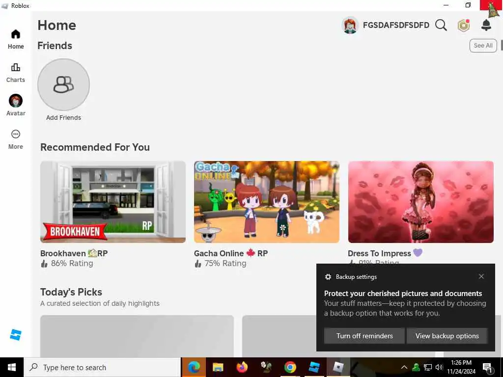The width and height of the screenshot is (503, 377).
Task: Click the Backup settings gear icon
Action: point(328,277)
